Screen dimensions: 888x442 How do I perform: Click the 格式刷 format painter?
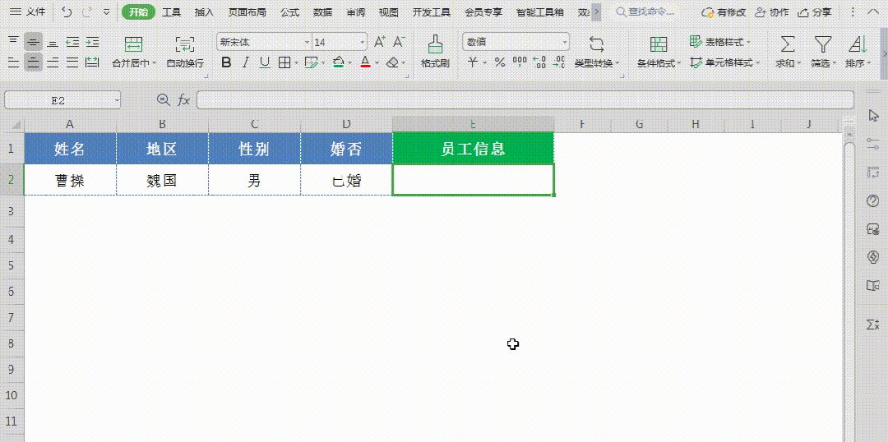435,52
